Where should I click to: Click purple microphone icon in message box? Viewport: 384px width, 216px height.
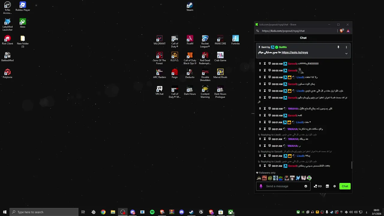(261, 186)
